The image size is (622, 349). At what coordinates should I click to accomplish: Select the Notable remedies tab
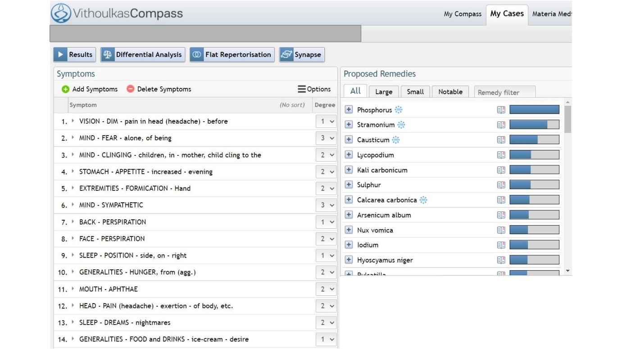pyautogui.click(x=450, y=92)
